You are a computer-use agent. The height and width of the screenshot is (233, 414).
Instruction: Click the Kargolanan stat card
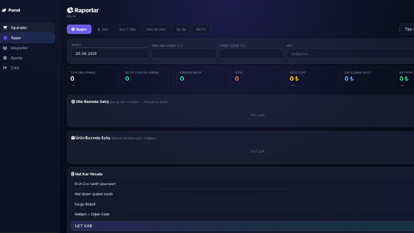(x=203, y=79)
